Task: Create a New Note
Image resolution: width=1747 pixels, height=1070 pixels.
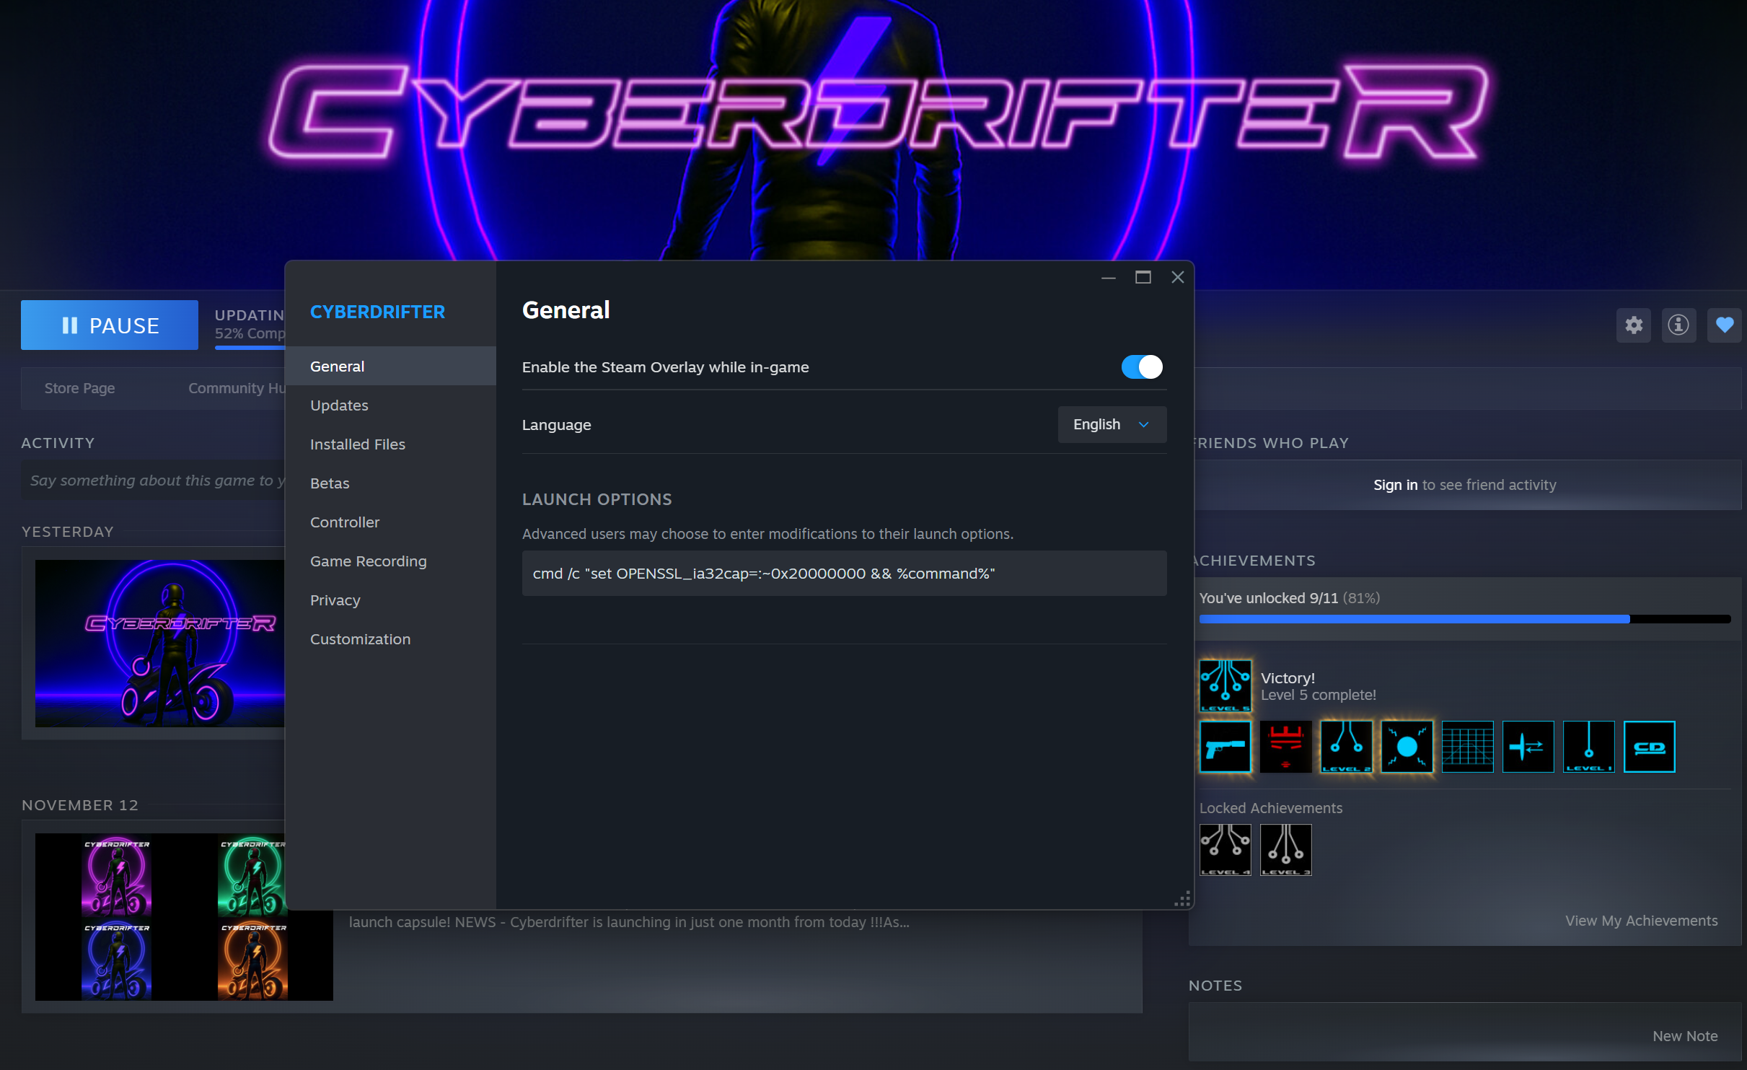Action: click(x=1685, y=1036)
